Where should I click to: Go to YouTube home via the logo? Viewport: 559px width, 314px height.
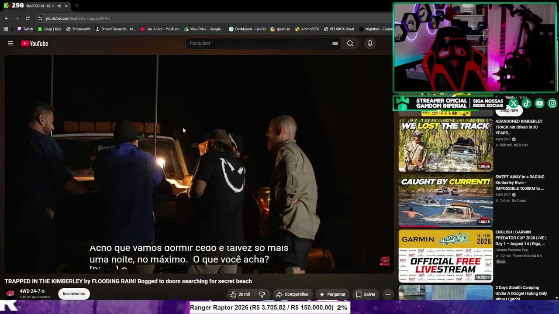pos(35,43)
